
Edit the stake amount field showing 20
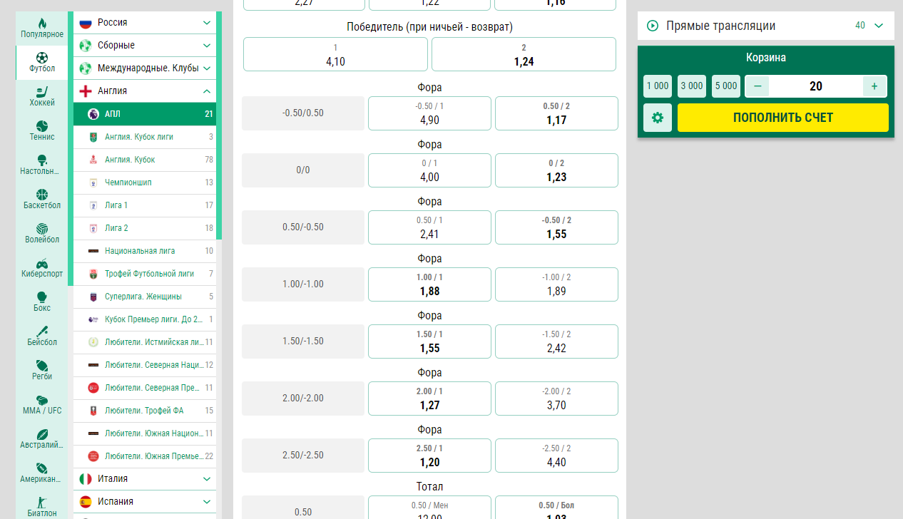point(816,86)
